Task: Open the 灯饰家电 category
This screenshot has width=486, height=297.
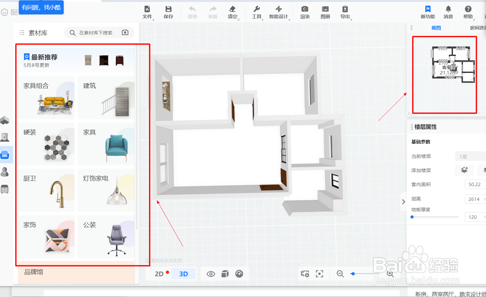Action: 106,190
